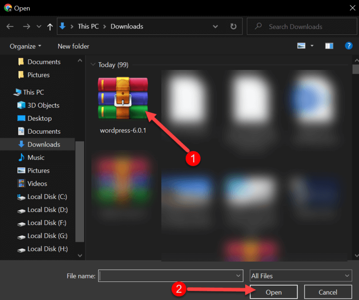
Task: Open Local Disk (C:)
Action: click(x=43, y=197)
